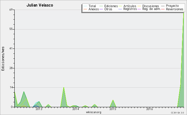Click the blue Registros bump before 2013
The height and width of the screenshot is (115, 187).
coord(36,106)
